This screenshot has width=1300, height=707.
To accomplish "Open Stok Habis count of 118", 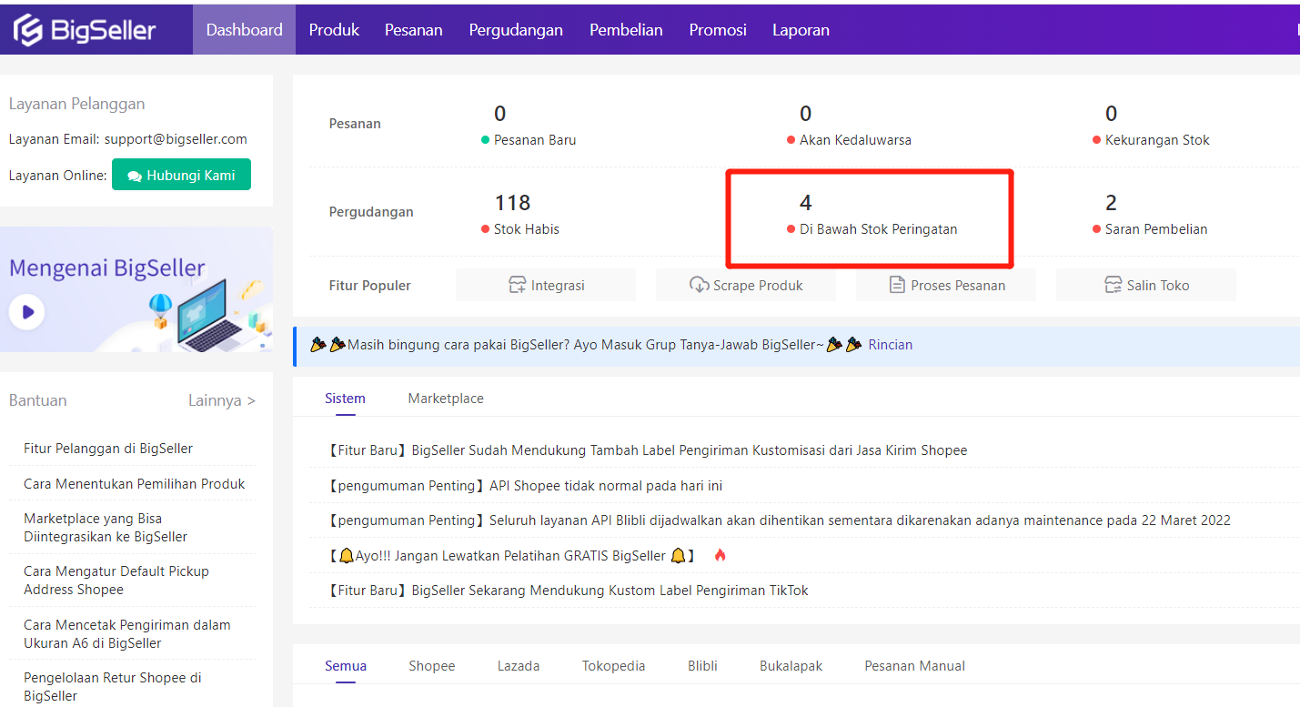I will (512, 203).
